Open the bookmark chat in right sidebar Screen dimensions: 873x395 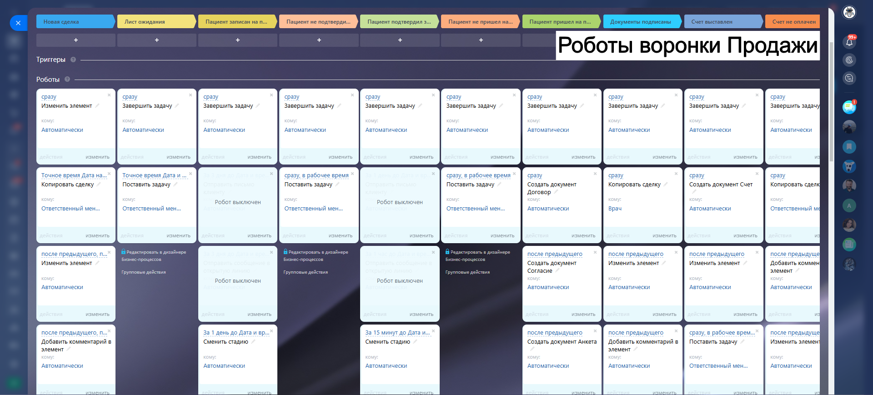(x=849, y=147)
